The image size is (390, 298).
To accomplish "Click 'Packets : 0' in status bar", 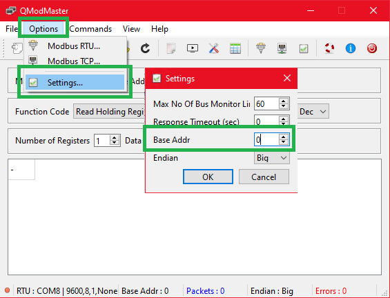I will (206, 290).
